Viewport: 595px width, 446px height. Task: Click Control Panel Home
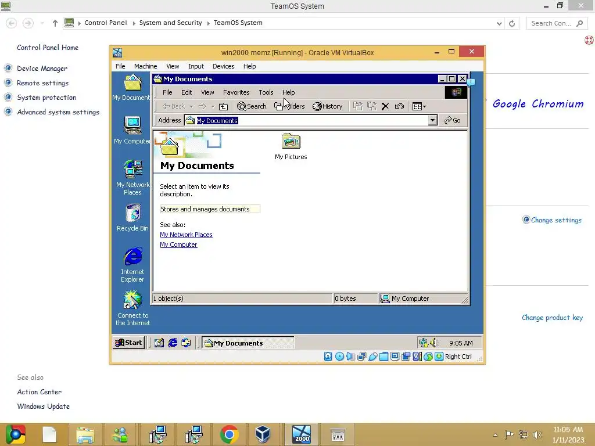[48, 48]
